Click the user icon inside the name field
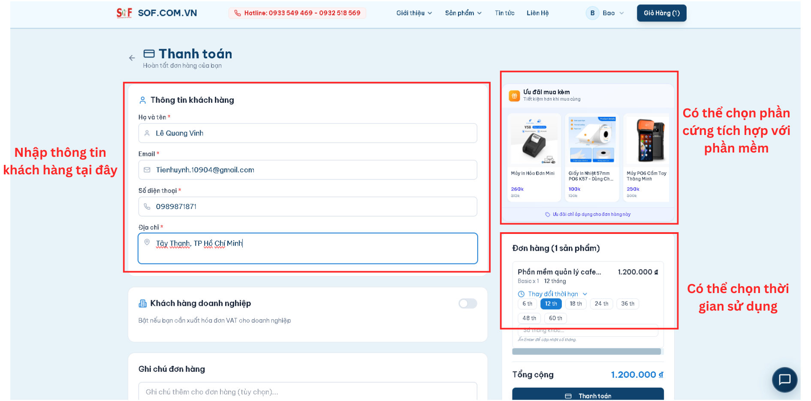Screen dimensions: 811x401 [x=147, y=133]
